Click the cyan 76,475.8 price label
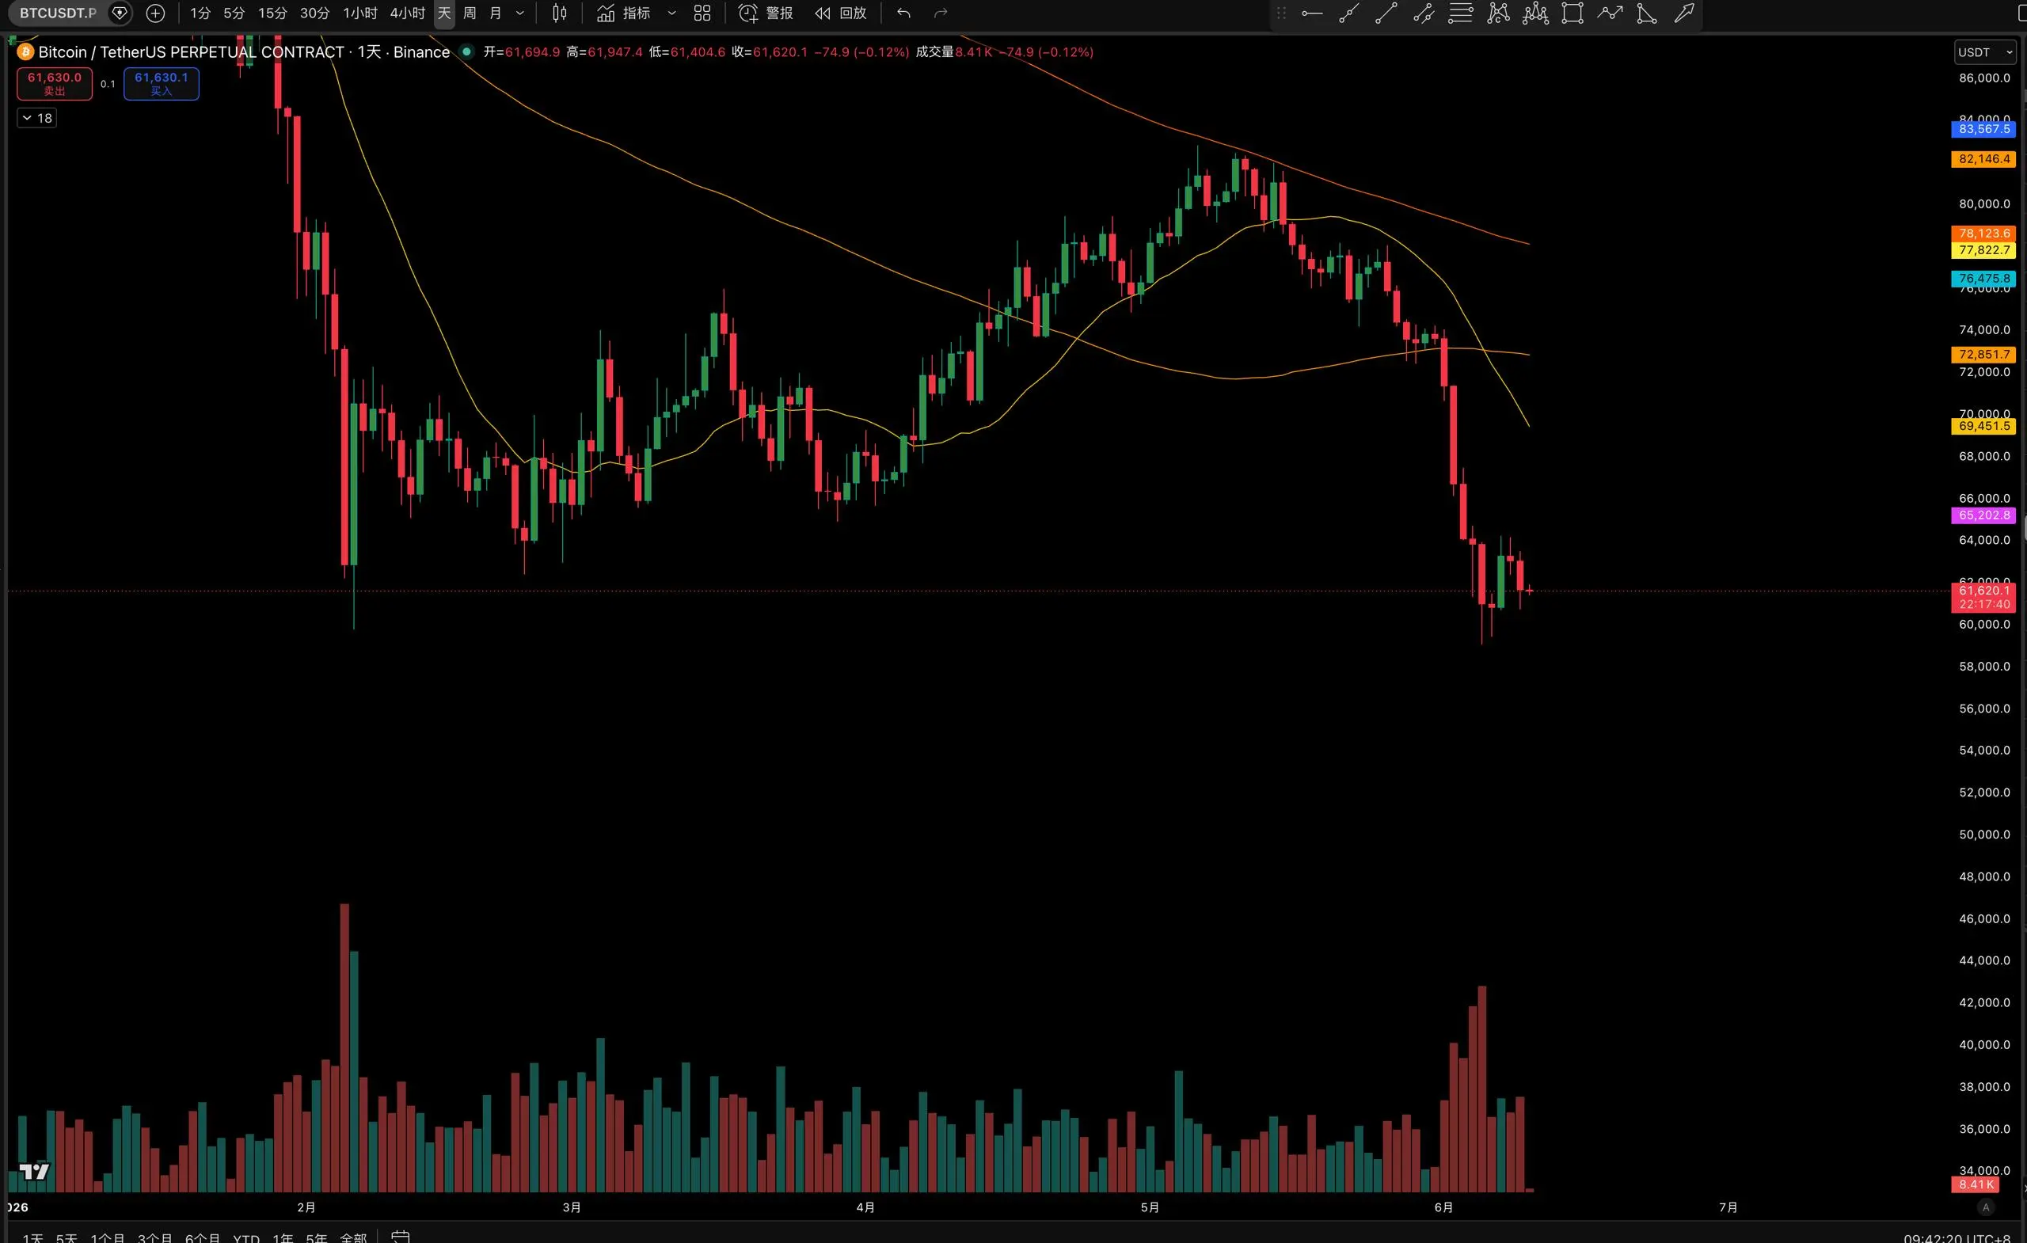The image size is (2027, 1243). pos(1983,279)
